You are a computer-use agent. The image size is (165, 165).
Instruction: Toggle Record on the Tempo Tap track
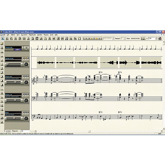(x=26, y=48)
